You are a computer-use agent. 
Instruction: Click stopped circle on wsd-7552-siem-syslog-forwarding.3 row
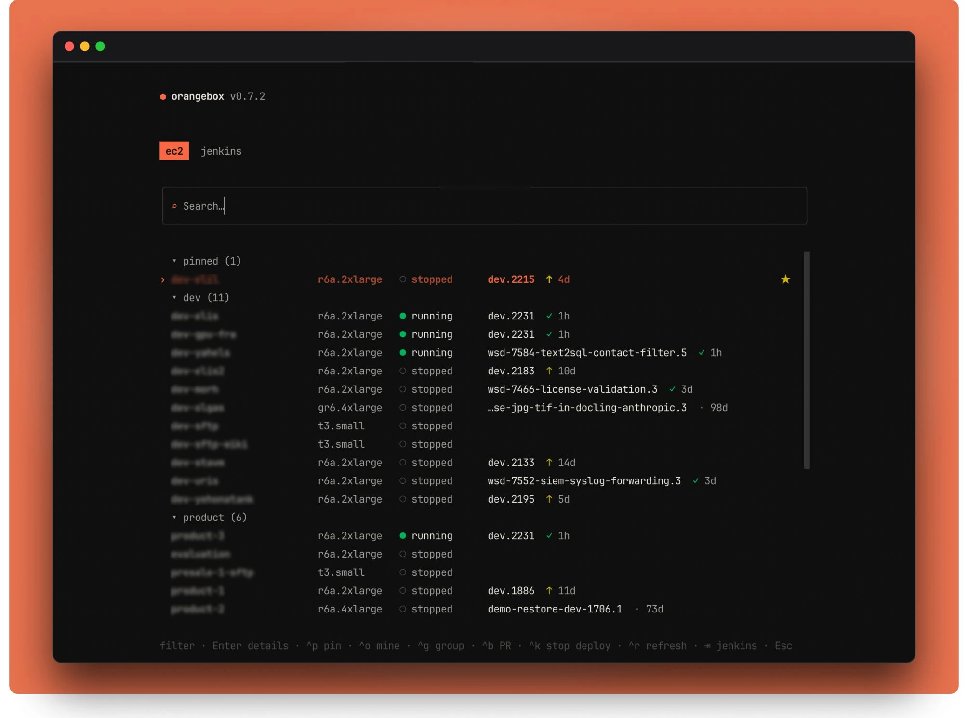click(403, 480)
